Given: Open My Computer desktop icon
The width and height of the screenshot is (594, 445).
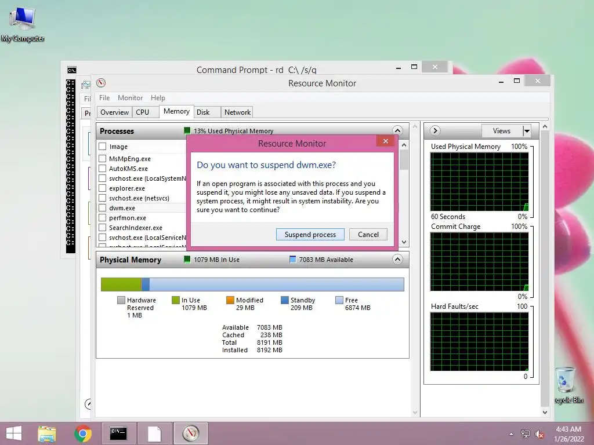Looking at the screenshot, I should (x=23, y=24).
